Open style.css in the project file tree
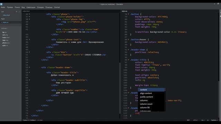 pos(5,45)
